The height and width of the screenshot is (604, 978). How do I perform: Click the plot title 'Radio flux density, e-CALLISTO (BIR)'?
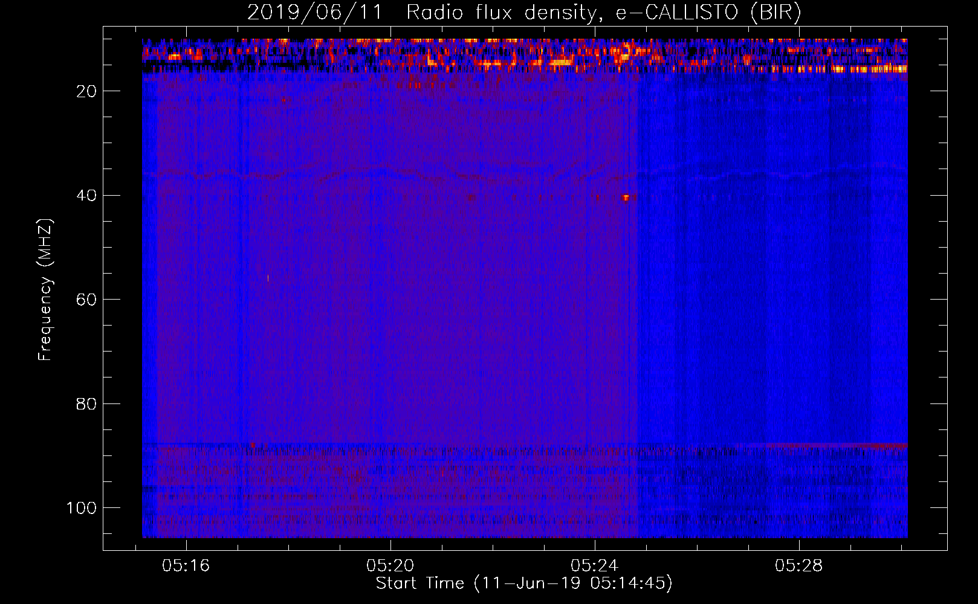pos(603,13)
